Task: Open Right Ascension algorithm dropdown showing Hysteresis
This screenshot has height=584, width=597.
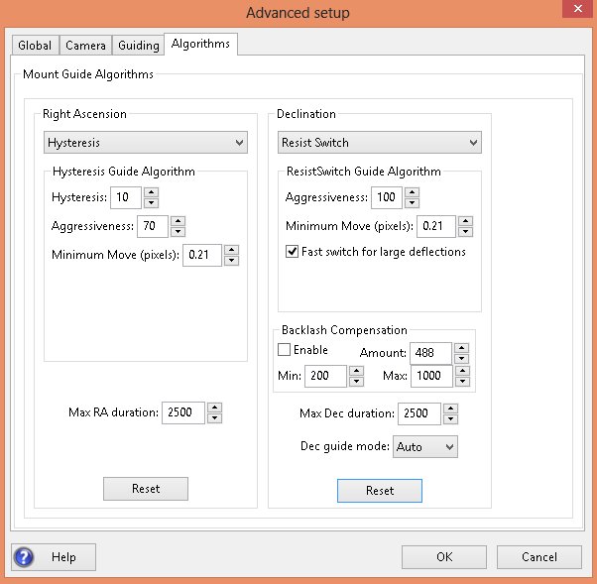Action: click(x=146, y=143)
